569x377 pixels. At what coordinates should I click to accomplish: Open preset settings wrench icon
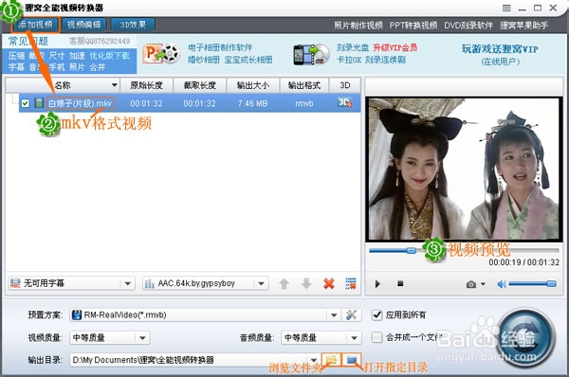(351, 314)
